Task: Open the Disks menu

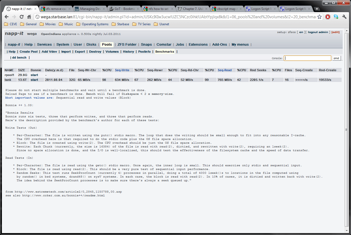Action: tap(91, 45)
